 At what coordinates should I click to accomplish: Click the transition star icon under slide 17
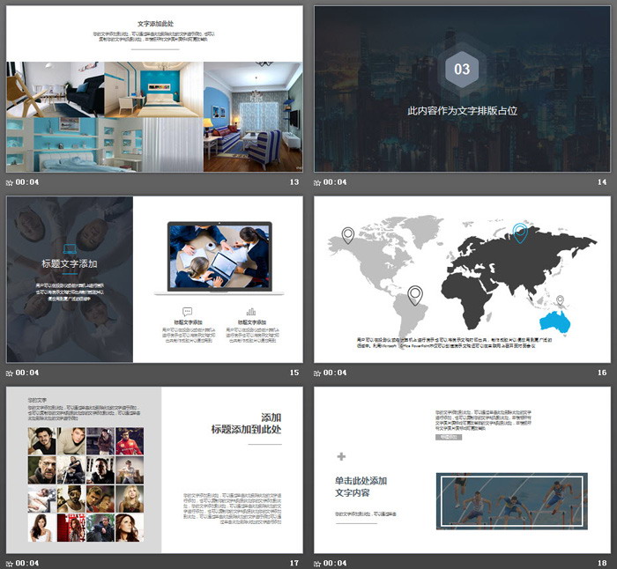(10, 563)
